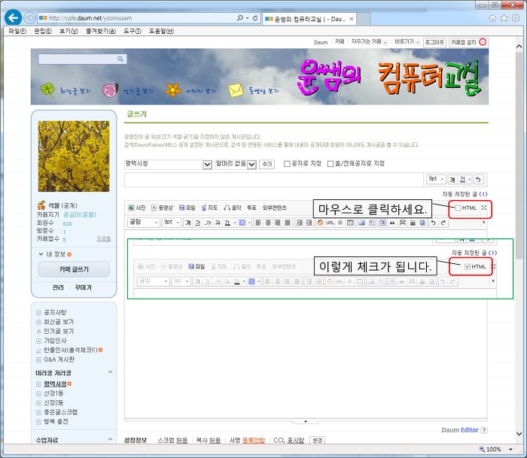This screenshot has width=527, height=458.
Task: Toggle italic in the editor toolbar
Action: pyautogui.click(x=208, y=223)
